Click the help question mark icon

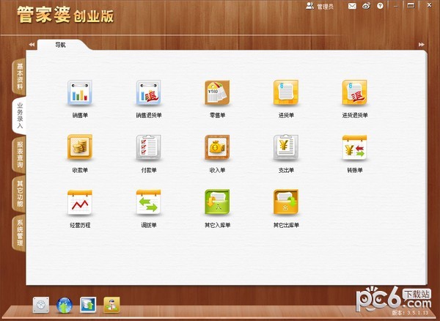(379, 6)
